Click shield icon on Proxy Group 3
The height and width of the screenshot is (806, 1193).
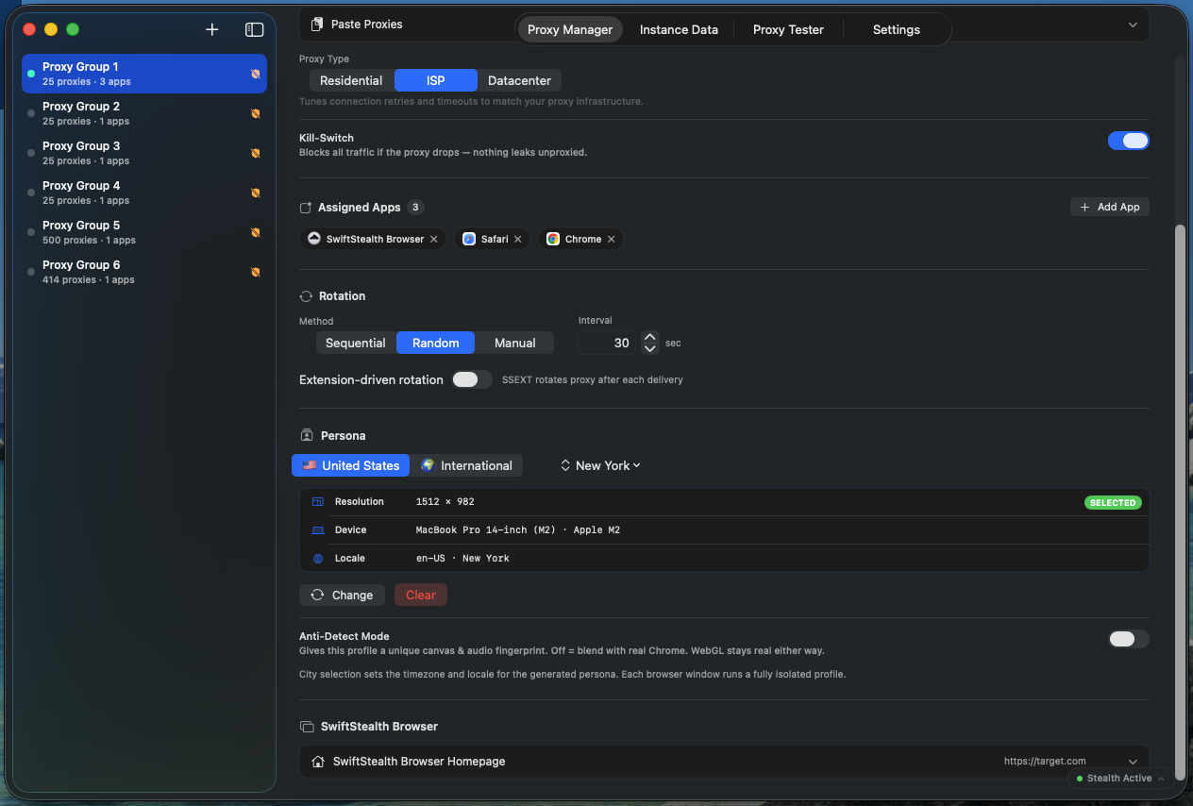click(x=255, y=153)
